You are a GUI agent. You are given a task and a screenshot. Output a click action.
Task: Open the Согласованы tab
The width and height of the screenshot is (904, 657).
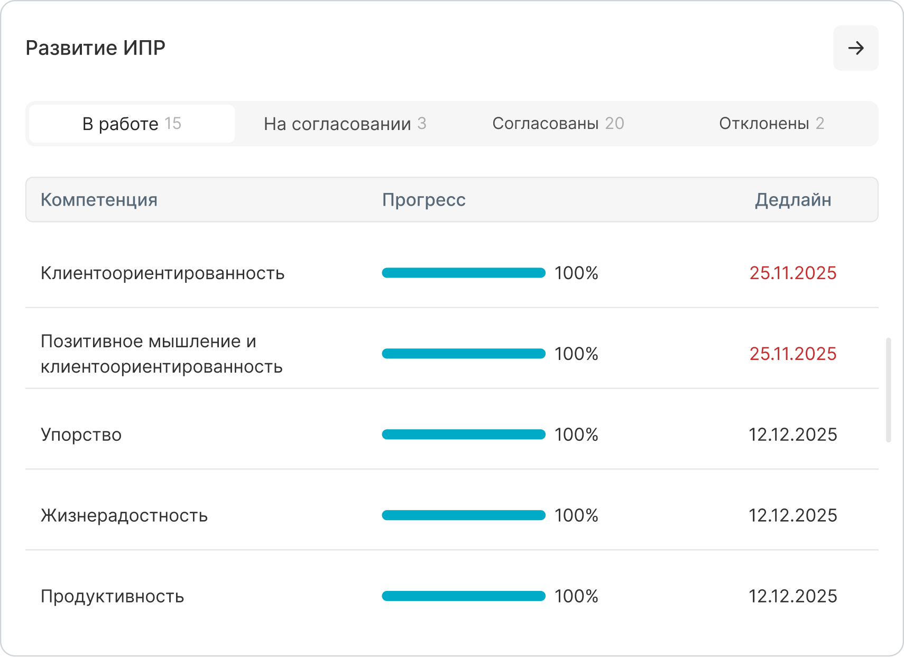pyautogui.click(x=558, y=124)
